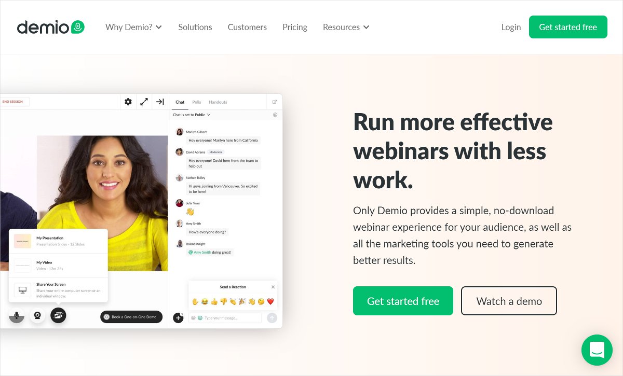Viewport: 623px width, 376px height.
Task: Toggle the webcam button
Action: pos(37,315)
